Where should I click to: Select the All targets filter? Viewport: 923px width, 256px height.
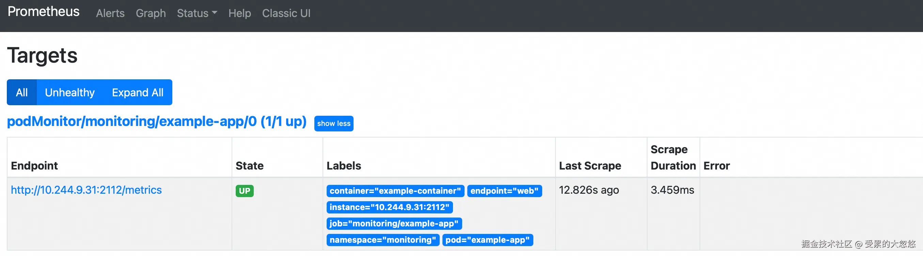[x=21, y=92]
